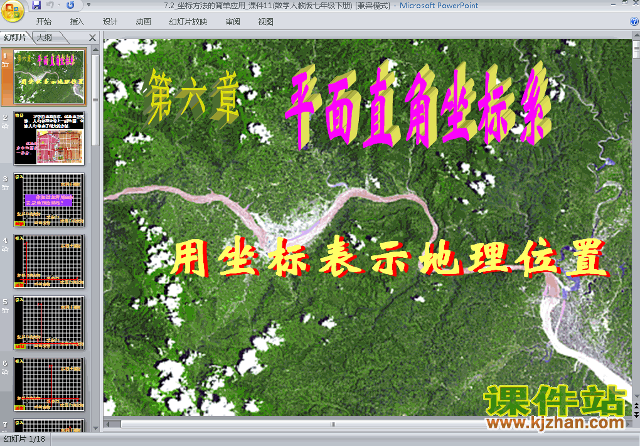Click the 用坐标表示地理位置 subtitle text

pyautogui.click(x=390, y=258)
